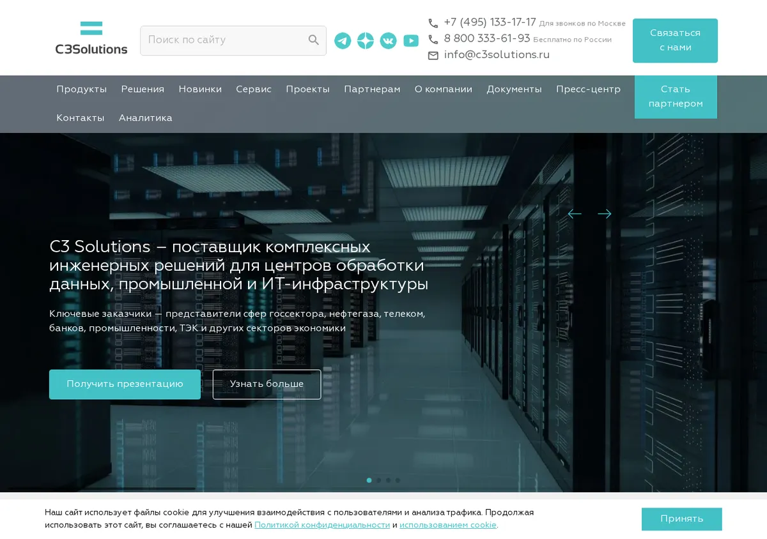Select the second carousel dot
The image size is (767, 539).
(378, 480)
